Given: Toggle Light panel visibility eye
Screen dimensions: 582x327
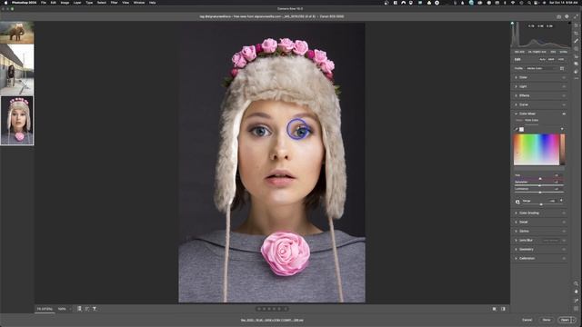Looking at the screenshot, I should [x=564, y=86].
